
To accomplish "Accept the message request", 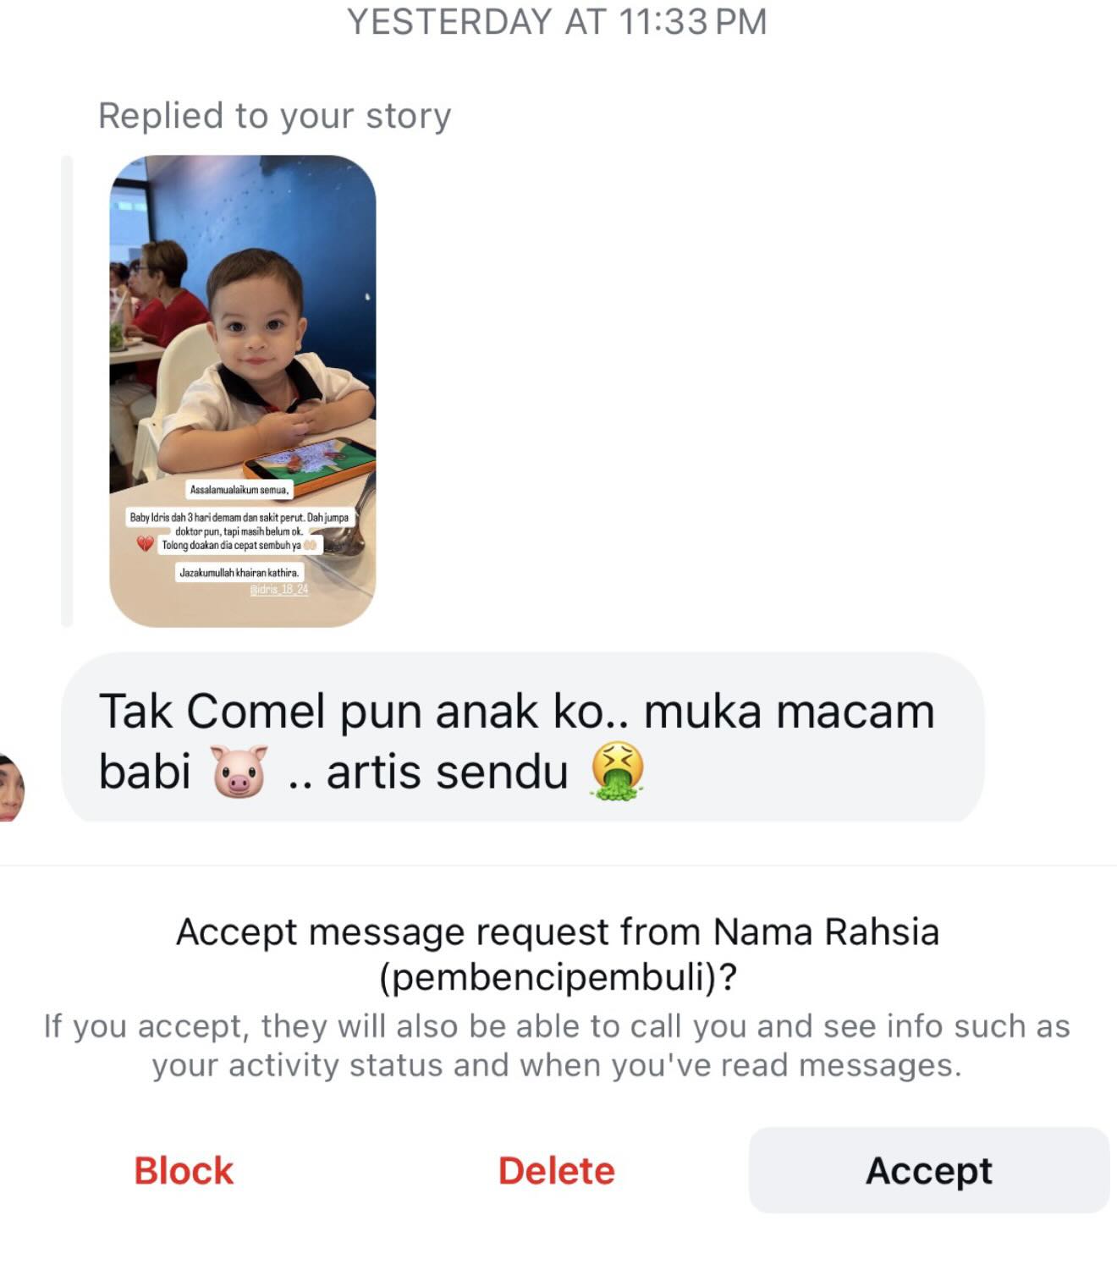I will (928, 1170).
